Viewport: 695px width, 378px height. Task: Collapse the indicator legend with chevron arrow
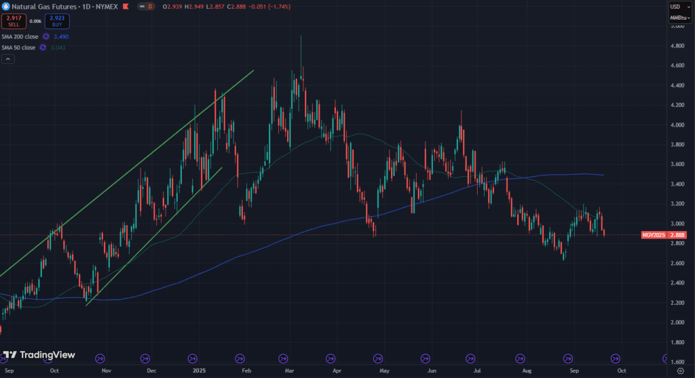click(7, 59)
